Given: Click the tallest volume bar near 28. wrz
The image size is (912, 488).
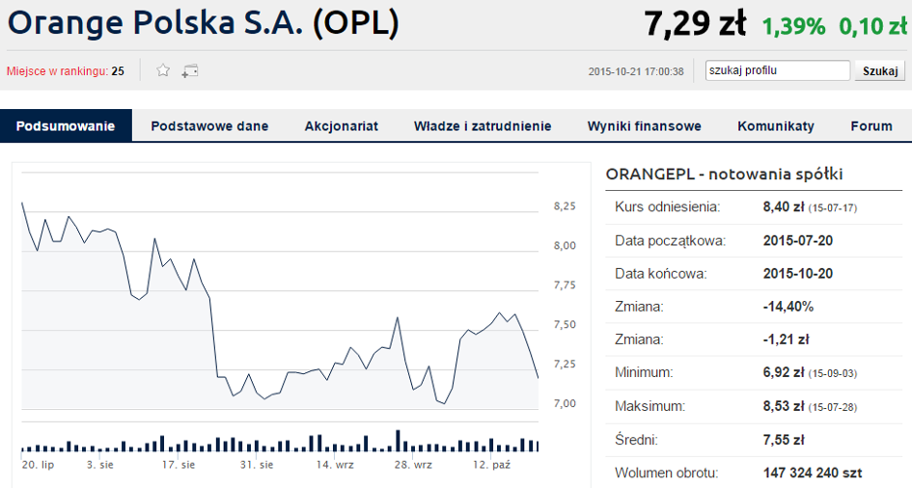Looking at the screenshot, I should click(399, 441).
